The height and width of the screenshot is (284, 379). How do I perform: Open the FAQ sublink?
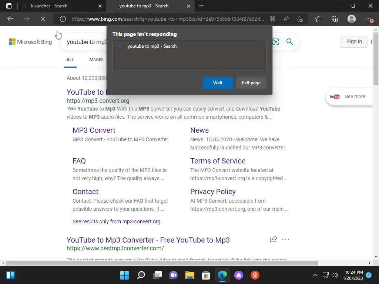pos(79,161)
